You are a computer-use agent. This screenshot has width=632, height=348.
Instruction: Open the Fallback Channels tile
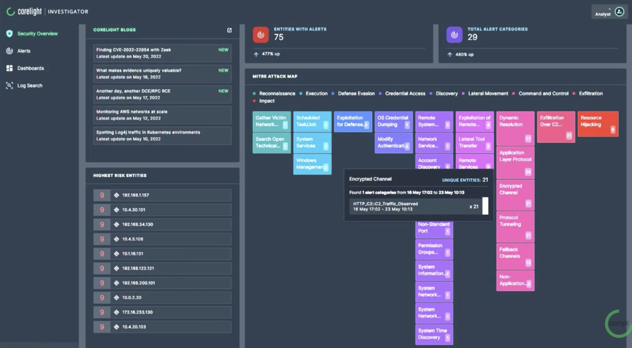(x=515, y=256)
